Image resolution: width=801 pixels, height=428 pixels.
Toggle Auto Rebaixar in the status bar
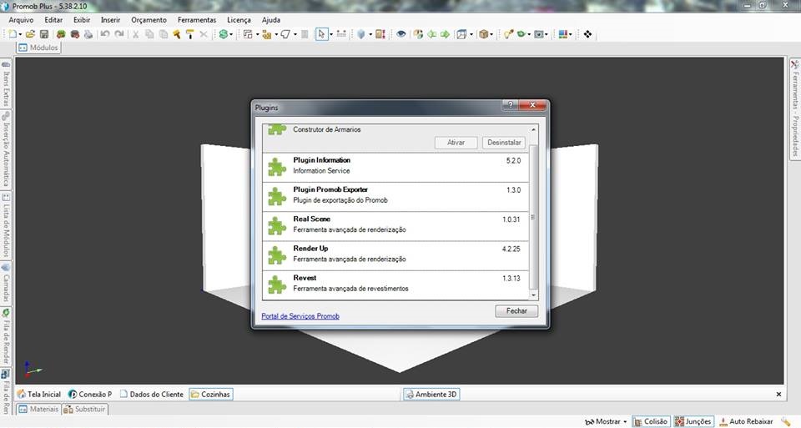(x=746, y=421)
